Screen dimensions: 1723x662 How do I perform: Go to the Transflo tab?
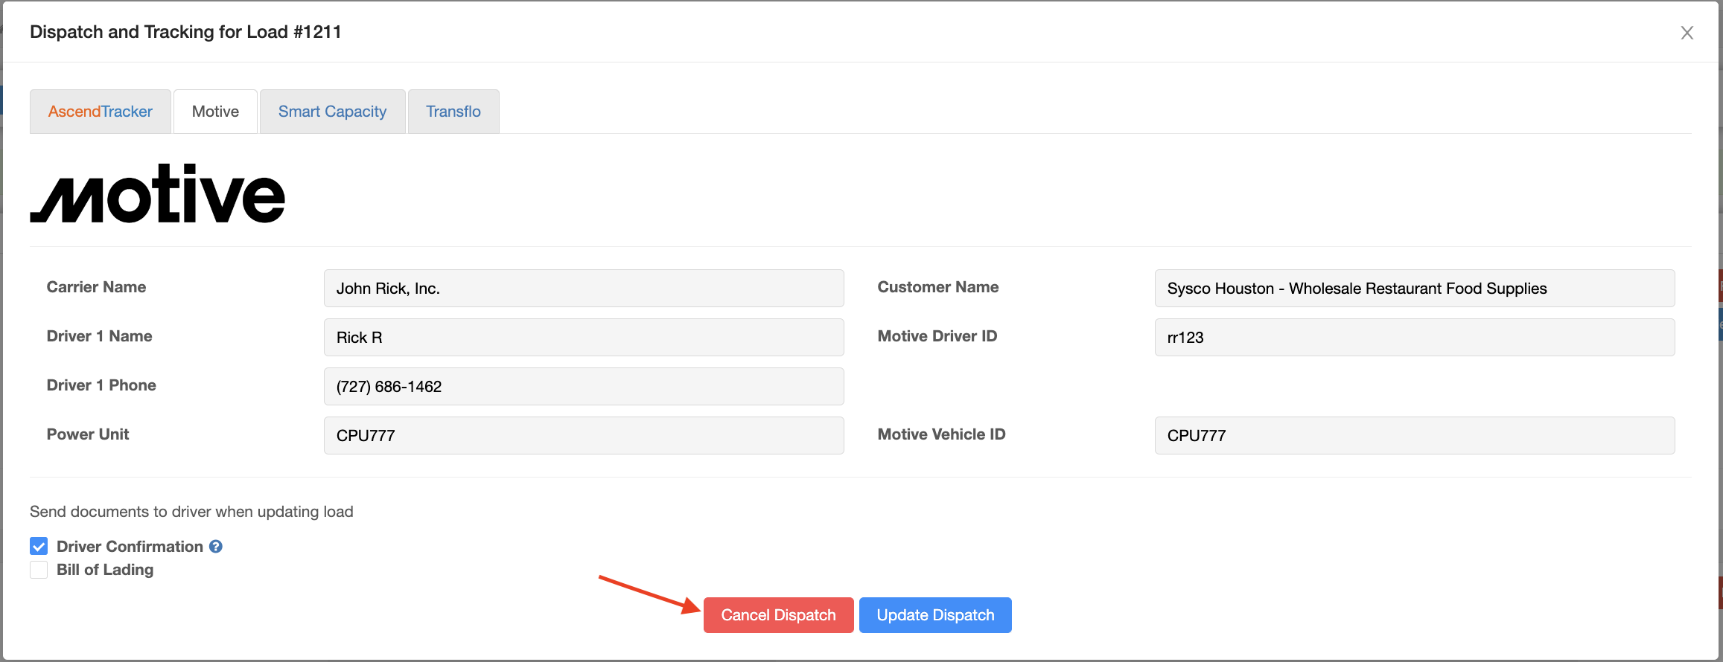click(x=453, y=112)
